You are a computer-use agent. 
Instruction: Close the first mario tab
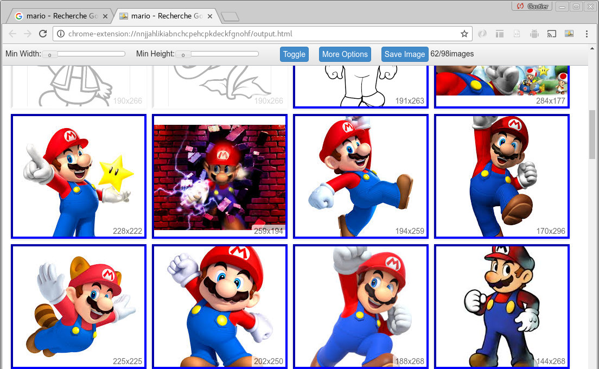(105, 16)
